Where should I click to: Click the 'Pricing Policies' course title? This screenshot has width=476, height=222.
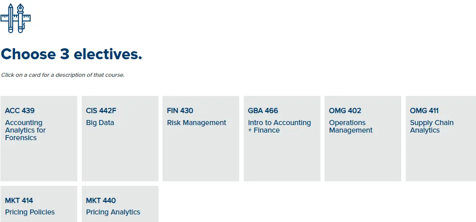coord(30,212)
